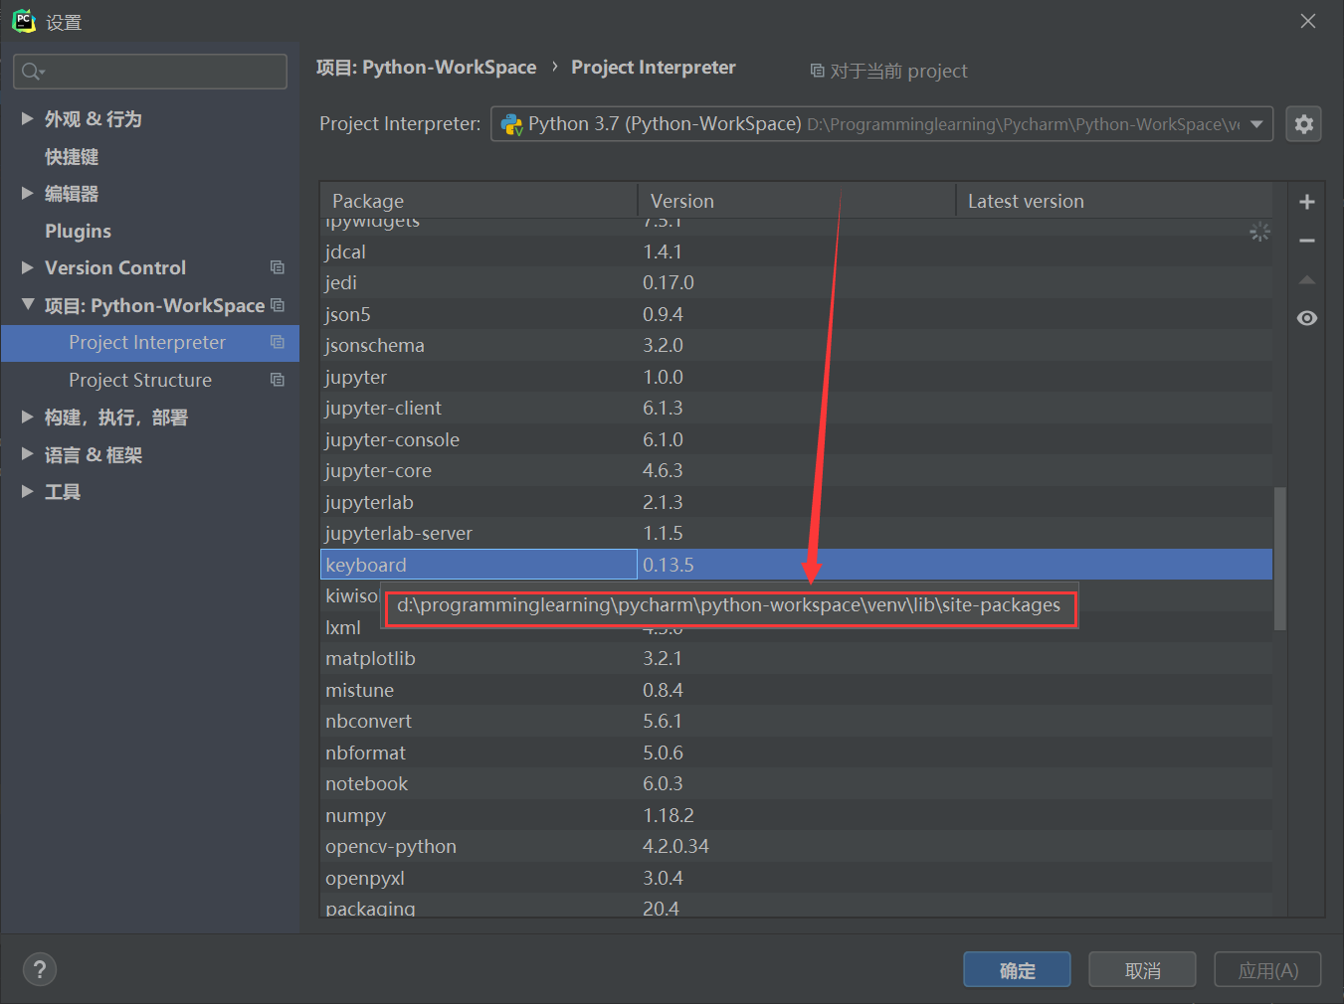Expand the 构建, 执行, 部署 section
The width and height of the screenshot is (1344, 1004).
click(x=27, y=417)
